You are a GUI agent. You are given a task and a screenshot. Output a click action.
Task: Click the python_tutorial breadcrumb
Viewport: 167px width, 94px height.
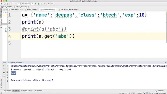[x=7, y=7]
